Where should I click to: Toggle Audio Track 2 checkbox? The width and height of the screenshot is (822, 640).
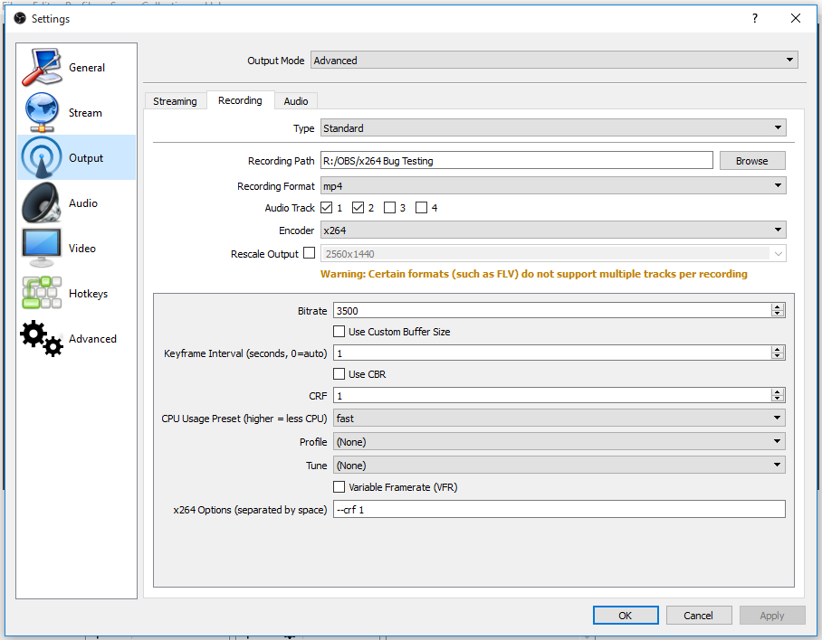[x=358, y=208]
